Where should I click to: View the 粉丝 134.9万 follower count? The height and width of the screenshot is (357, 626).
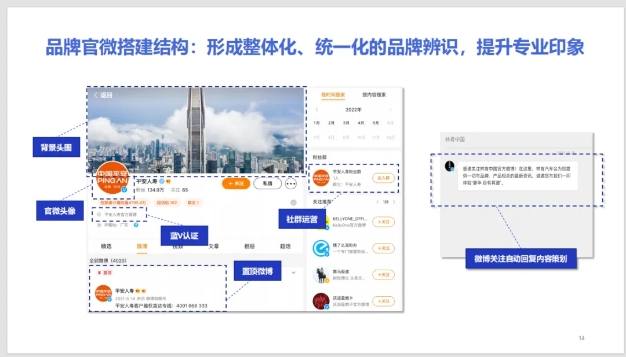click(150, 190)
